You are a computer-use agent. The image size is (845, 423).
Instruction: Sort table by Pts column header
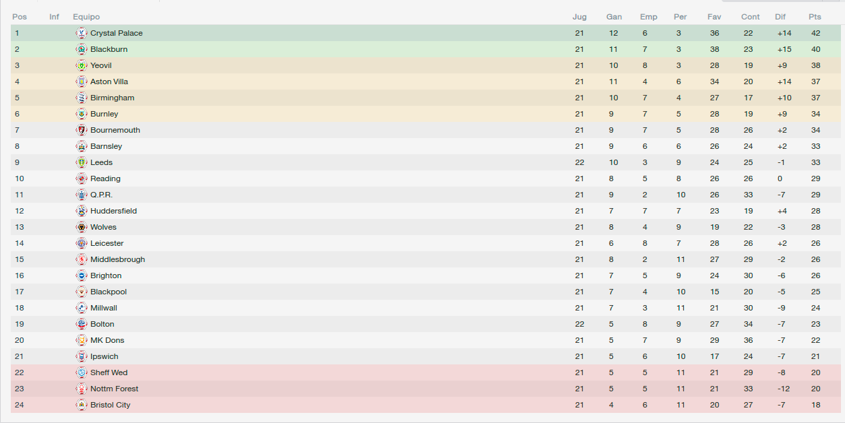[x=815, y=17]
